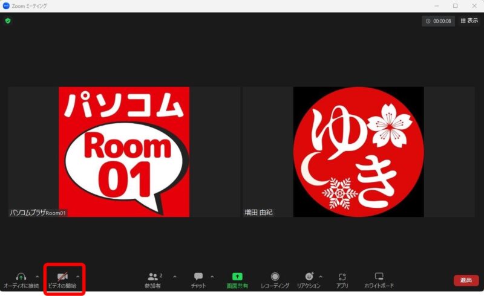This screenshot has height=296, width=484.
Task: Click the Zoom logo in title bar
Action: click(6, 6)
